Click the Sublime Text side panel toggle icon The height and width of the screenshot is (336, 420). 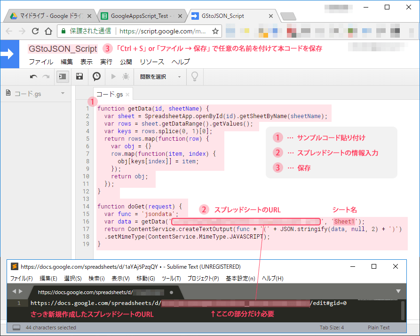16,328
